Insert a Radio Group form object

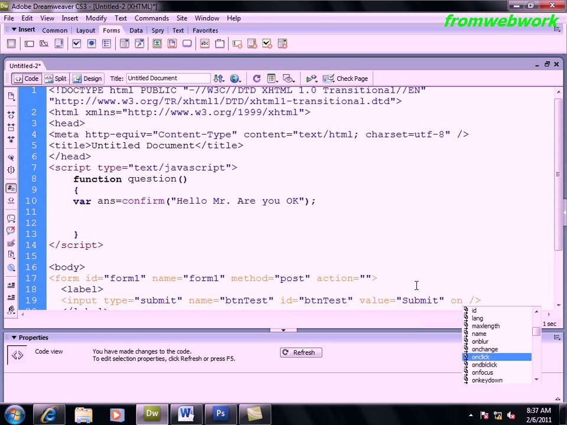(x=106, y=44)
